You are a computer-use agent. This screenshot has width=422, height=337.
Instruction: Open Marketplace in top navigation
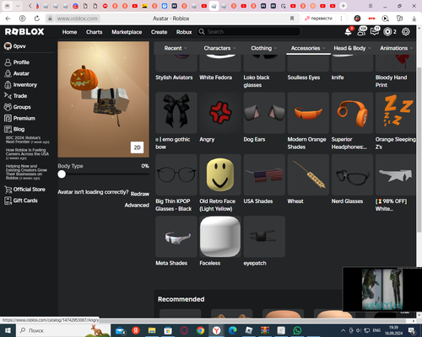(127, 32)
